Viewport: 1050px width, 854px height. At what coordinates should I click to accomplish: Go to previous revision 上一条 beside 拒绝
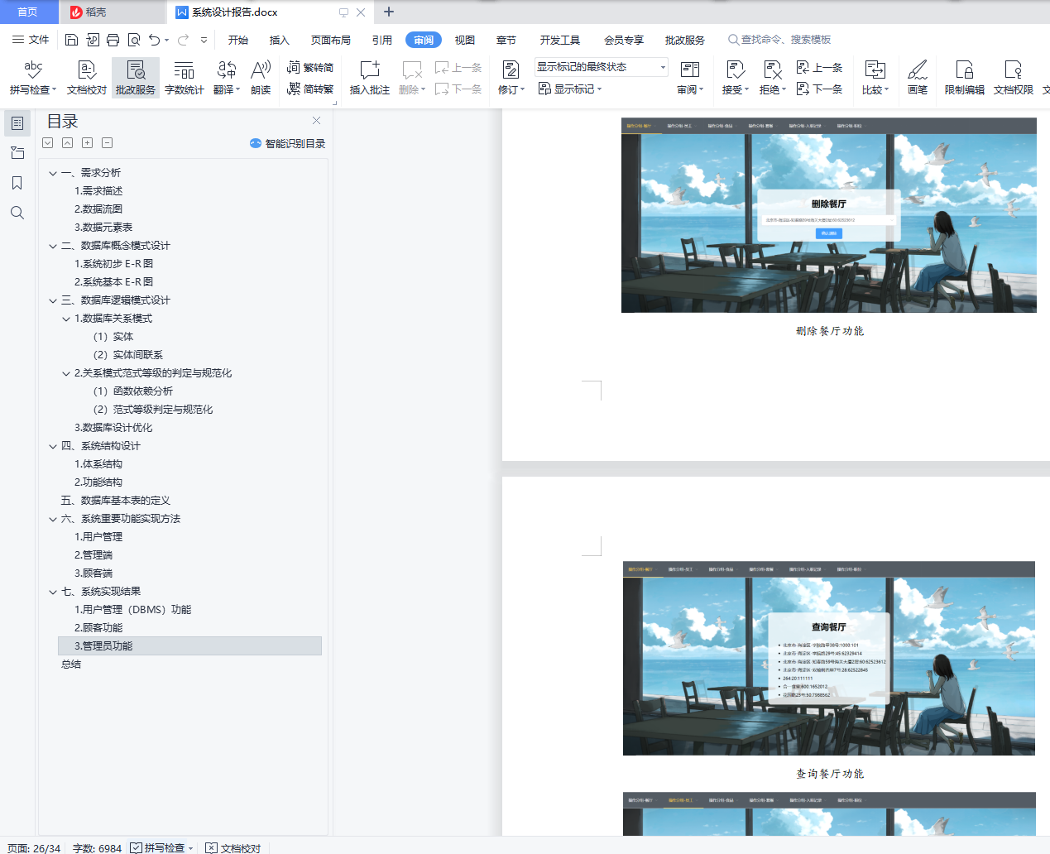click(x=819, y=68)
